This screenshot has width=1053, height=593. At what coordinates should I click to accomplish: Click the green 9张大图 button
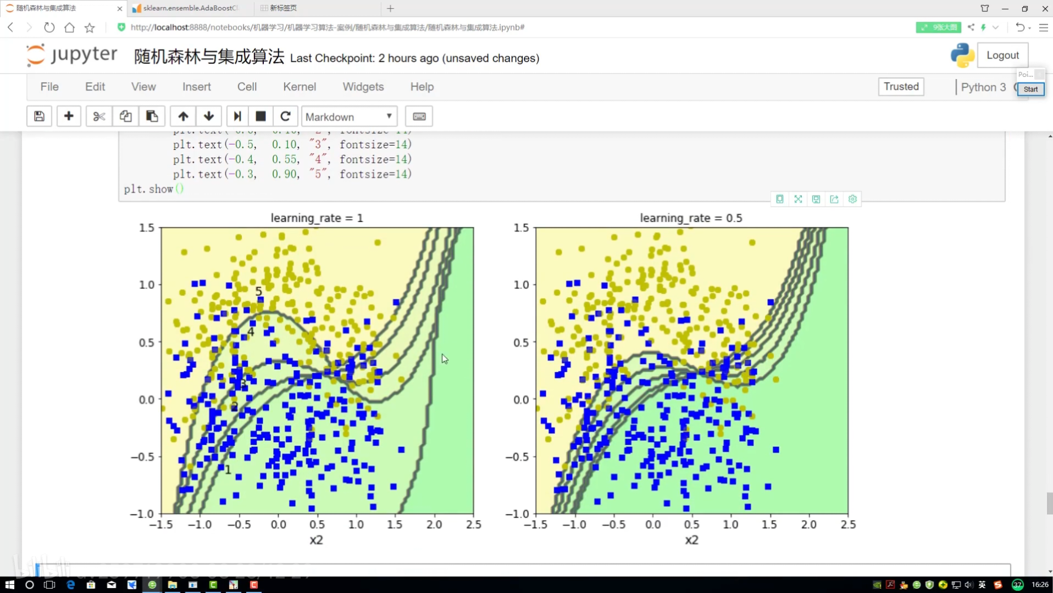pyautogui.click(x=938, y=27)
